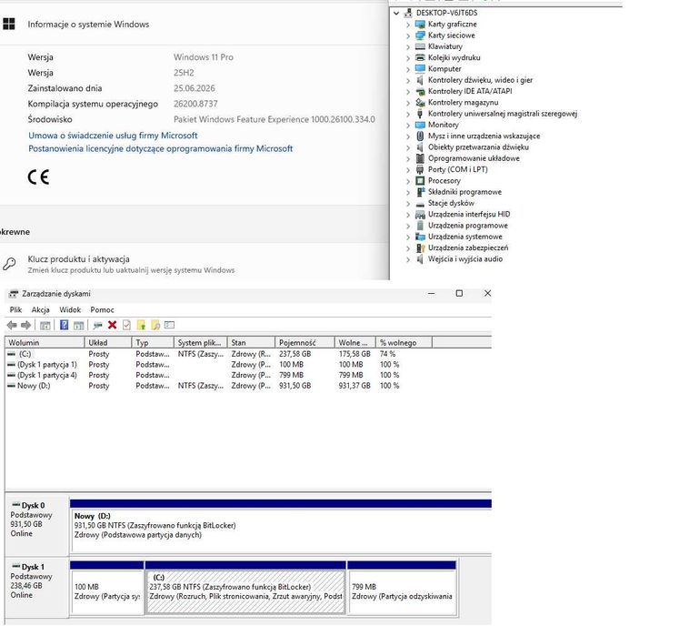Click the Explore folder icon with magnifier
Image resolution: width=679 pixels, height=636 pixels.
click(155, 325)
